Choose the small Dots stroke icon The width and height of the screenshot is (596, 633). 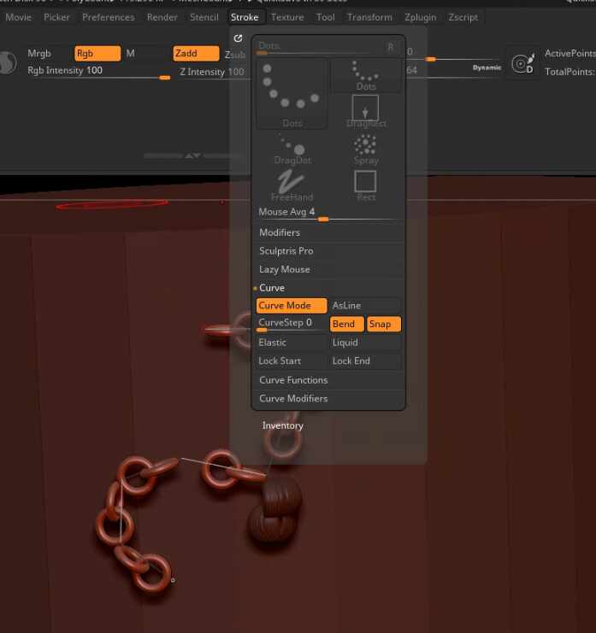tap(366, 76)
